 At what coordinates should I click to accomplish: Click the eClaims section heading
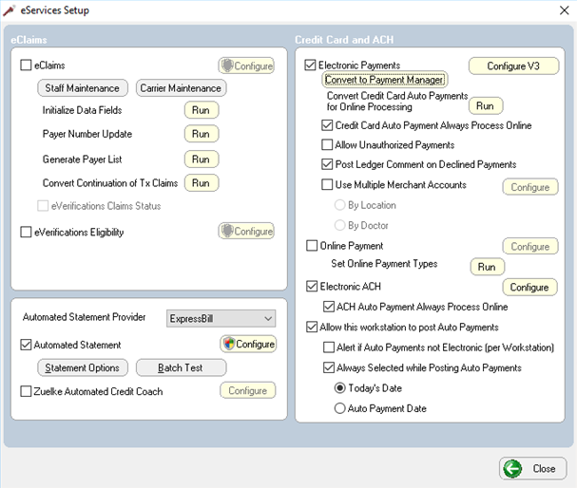(29, 40)
